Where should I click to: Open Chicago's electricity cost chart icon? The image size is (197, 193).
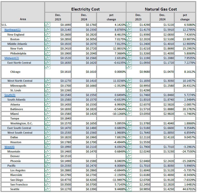[48, 67]
